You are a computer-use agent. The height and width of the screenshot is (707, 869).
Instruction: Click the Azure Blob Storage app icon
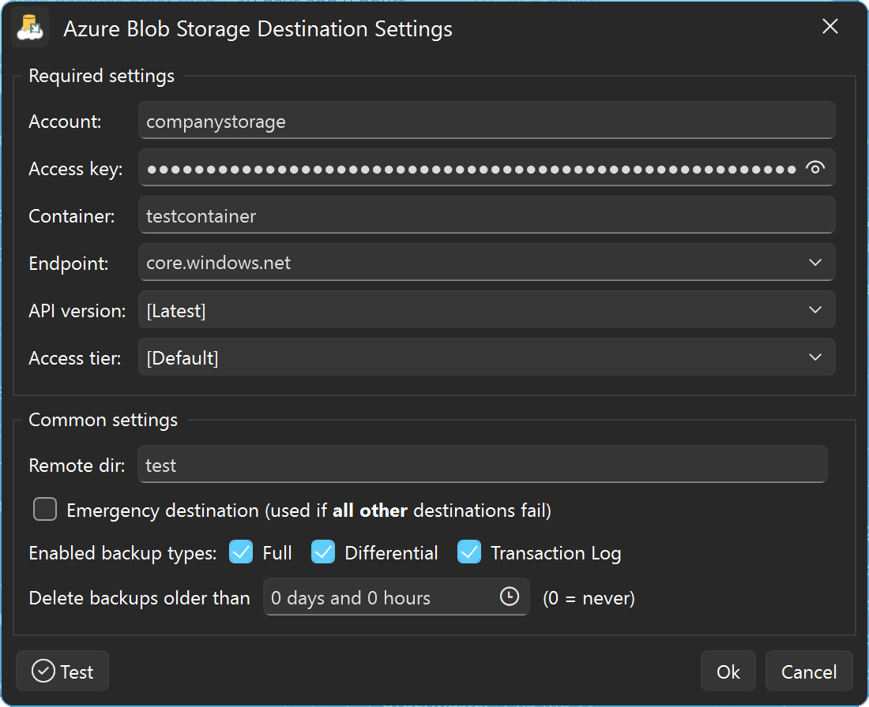[x=28, y=28]
